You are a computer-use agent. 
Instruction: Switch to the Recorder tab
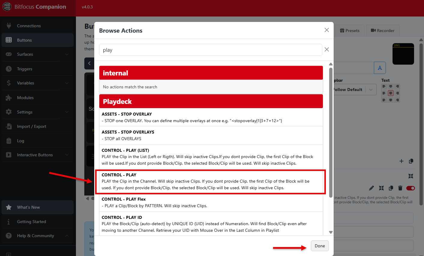pyautogui.click(x=383, y=31)
